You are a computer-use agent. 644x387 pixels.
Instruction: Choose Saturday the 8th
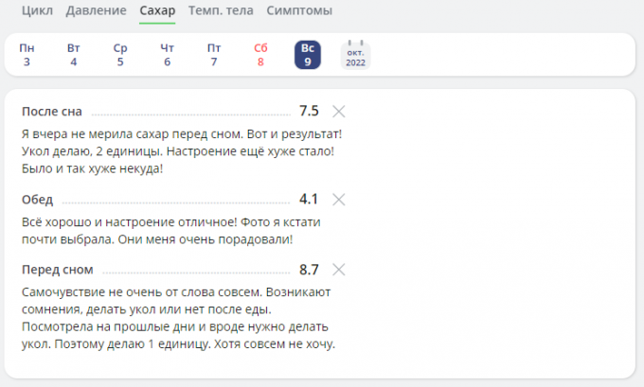pyautogui.click(x=260, y=55)
